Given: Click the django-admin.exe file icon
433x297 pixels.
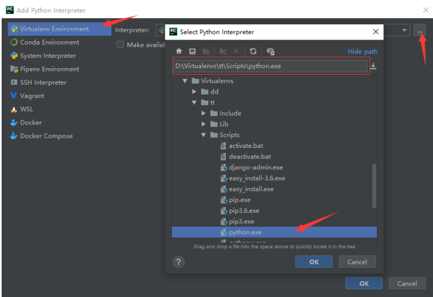Looking at the screenshot, I should (x=224, y=167).
